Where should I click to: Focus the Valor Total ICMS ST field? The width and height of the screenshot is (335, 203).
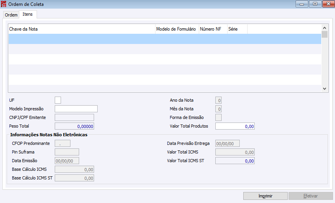(x=235, y=161)
